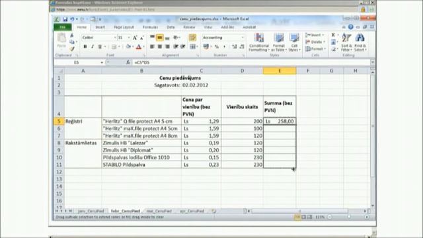423x238 pixels.
Task: Open the font size dropdown
Action: (x=129, y=38)
